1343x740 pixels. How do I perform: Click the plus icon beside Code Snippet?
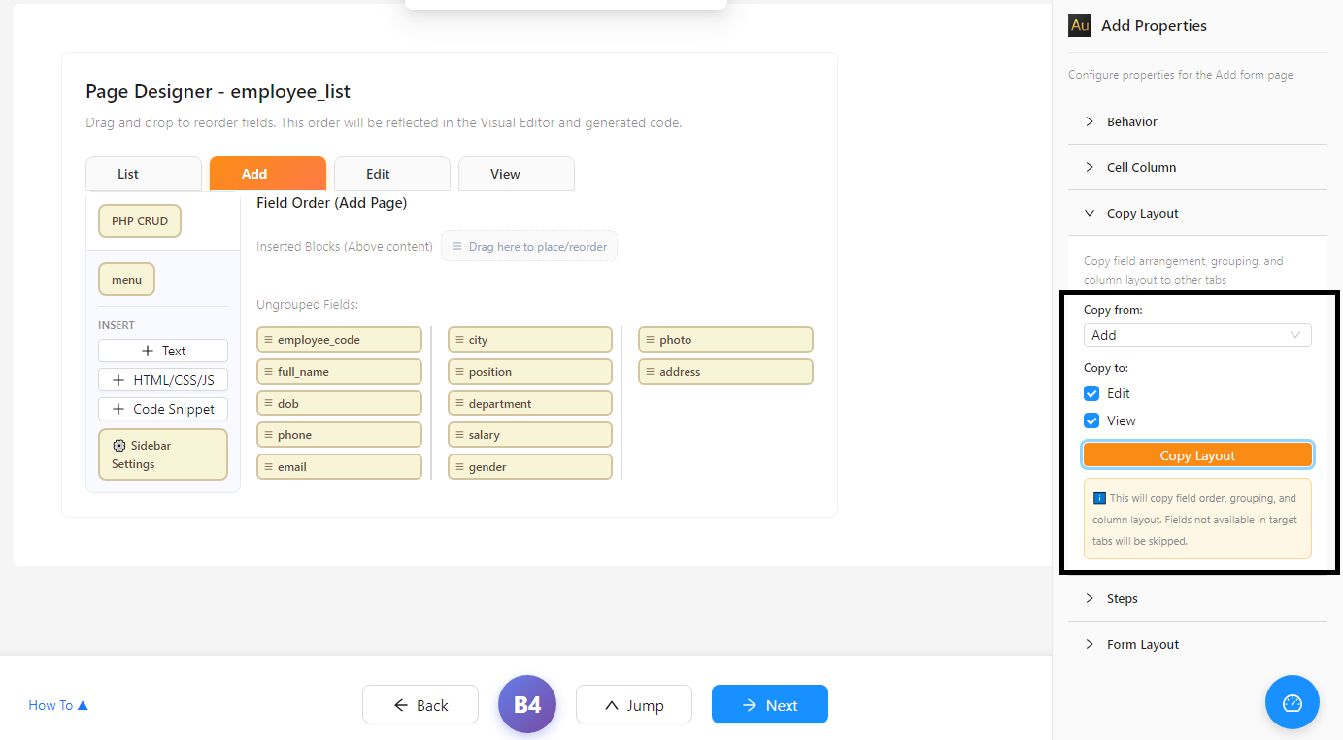click(119, 409)
